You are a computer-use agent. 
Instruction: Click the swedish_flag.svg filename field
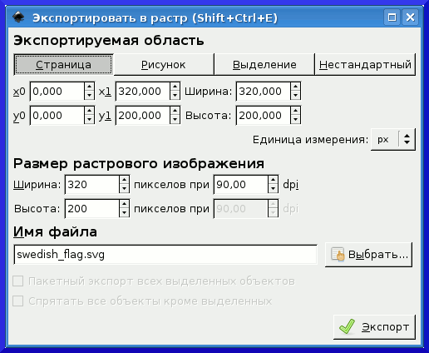point(165,255)
